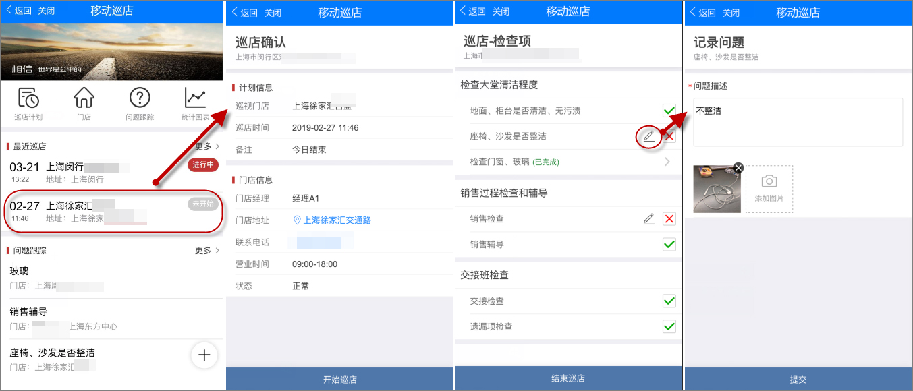913x391 pixels.
Task: Click the edit pencil next to 销售检查
Action: 648,218
